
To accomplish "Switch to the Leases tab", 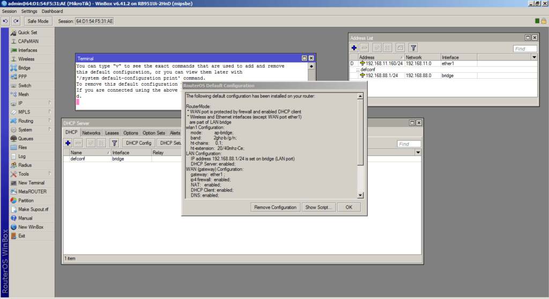I will [x=112, y=133].
